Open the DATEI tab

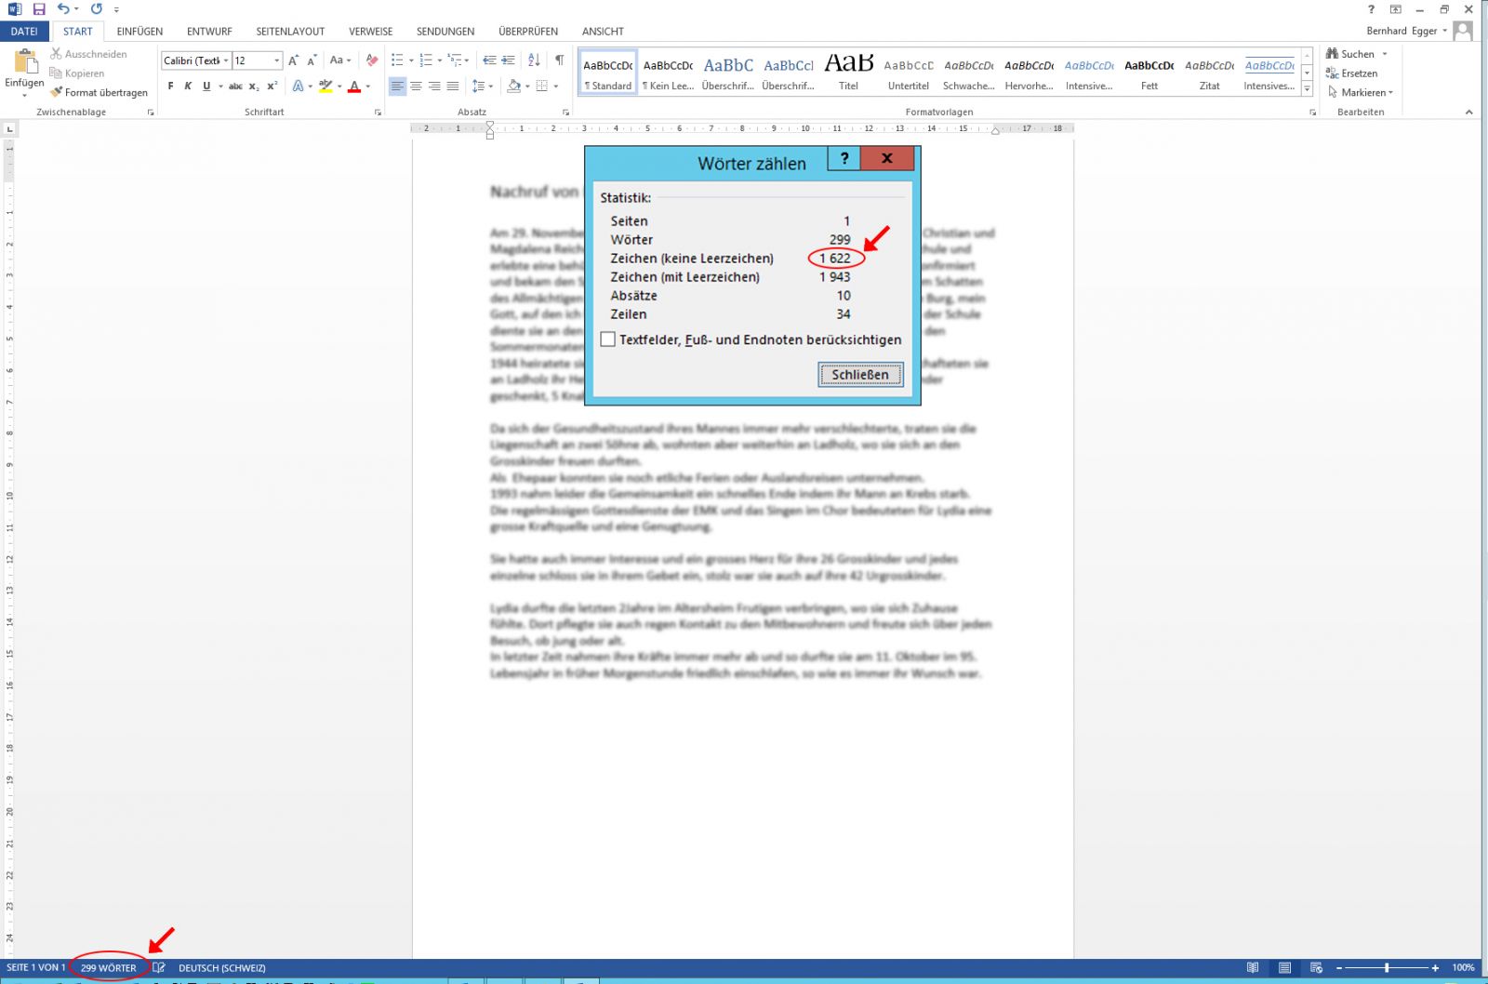(x=24, y=31)
